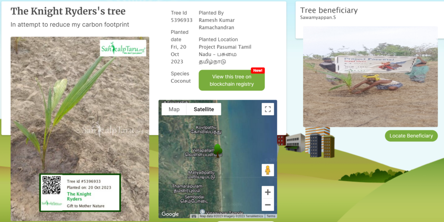The image size is (444, 222).
Task: Open the coconut sapling photo
Action: tap(80, 129)
